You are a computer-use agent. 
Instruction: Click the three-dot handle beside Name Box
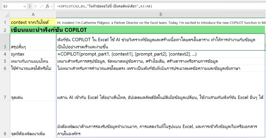[x=30, y=6]
